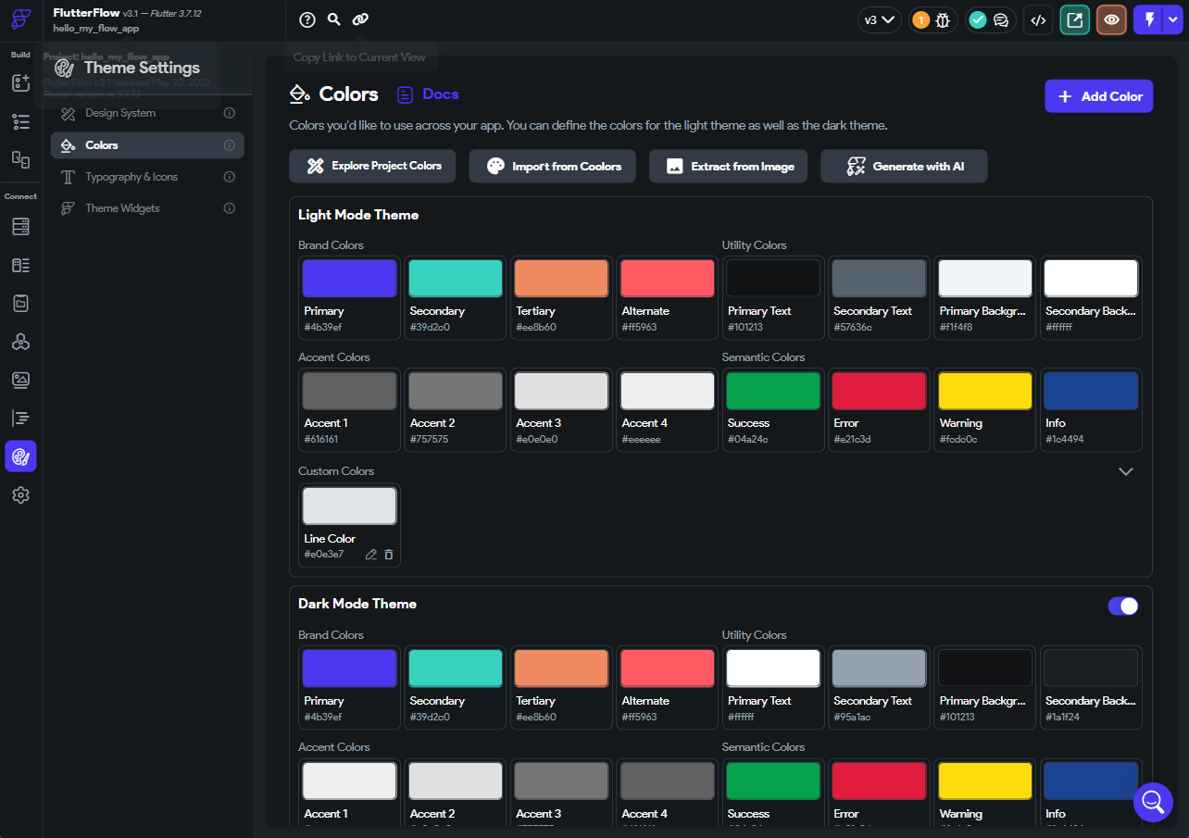Click info icon next to Typography & Icons

[230, 177]
